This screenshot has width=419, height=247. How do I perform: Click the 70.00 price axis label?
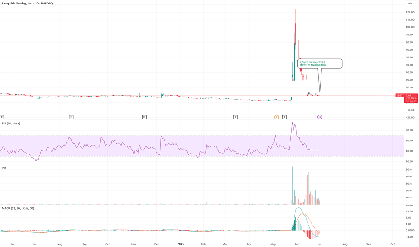[x=409, y=50]
